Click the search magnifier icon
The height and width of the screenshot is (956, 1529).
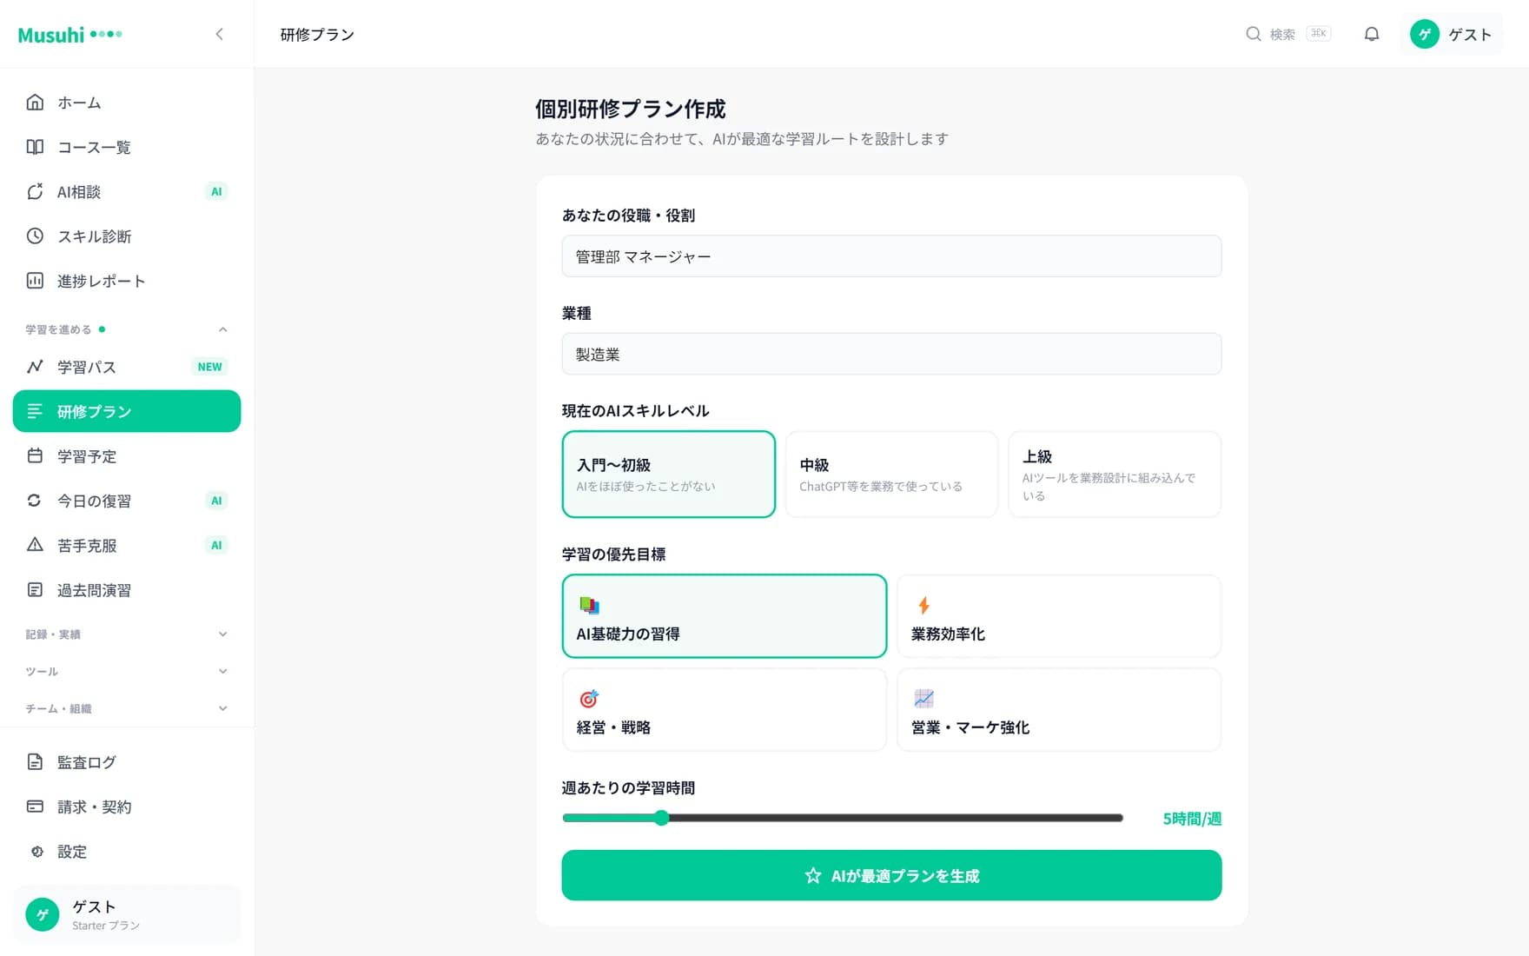(1254, 34)
